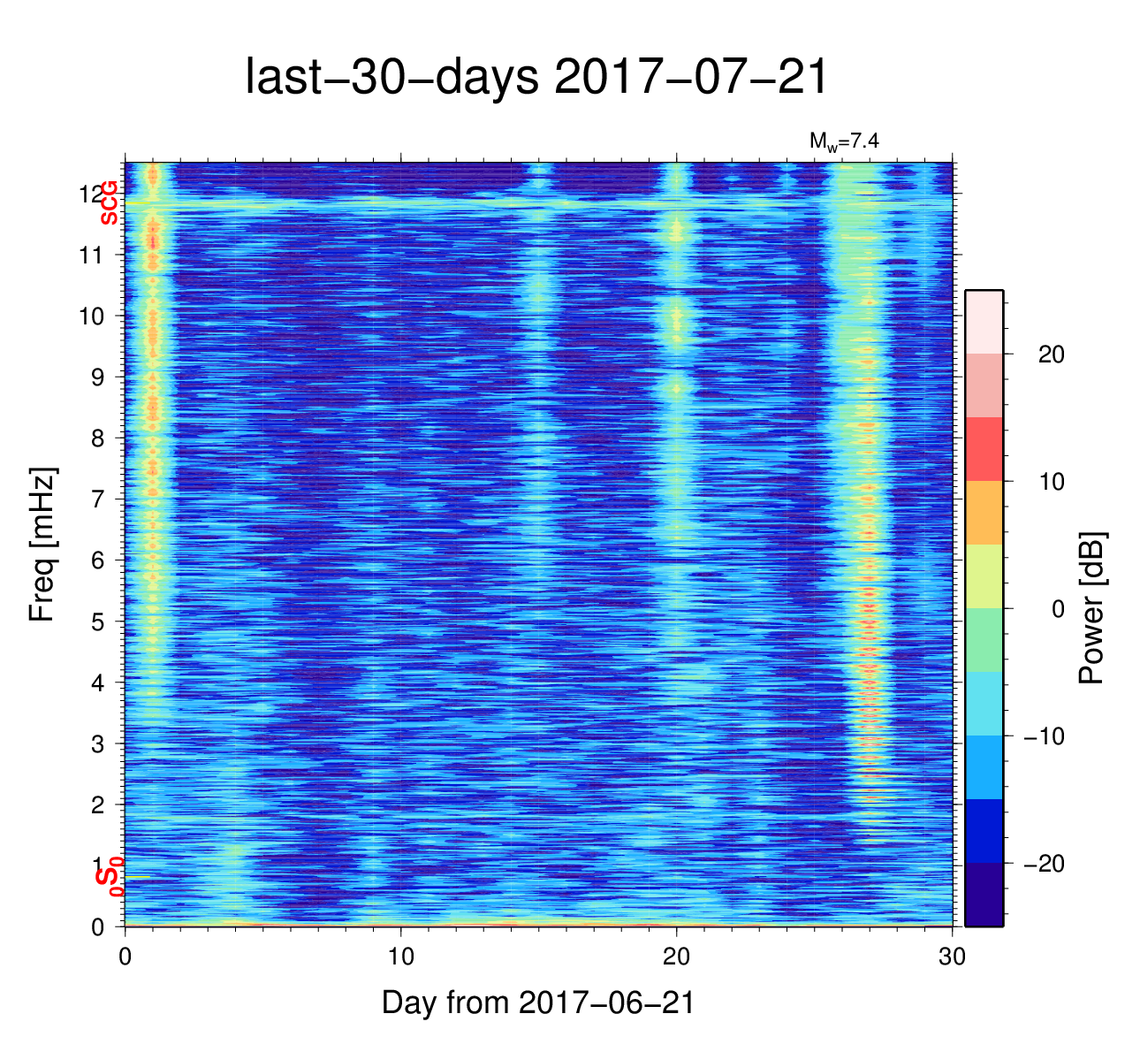Select the 'Day from 2017-06-21' x-axis label

click(x=537, y=1002)
